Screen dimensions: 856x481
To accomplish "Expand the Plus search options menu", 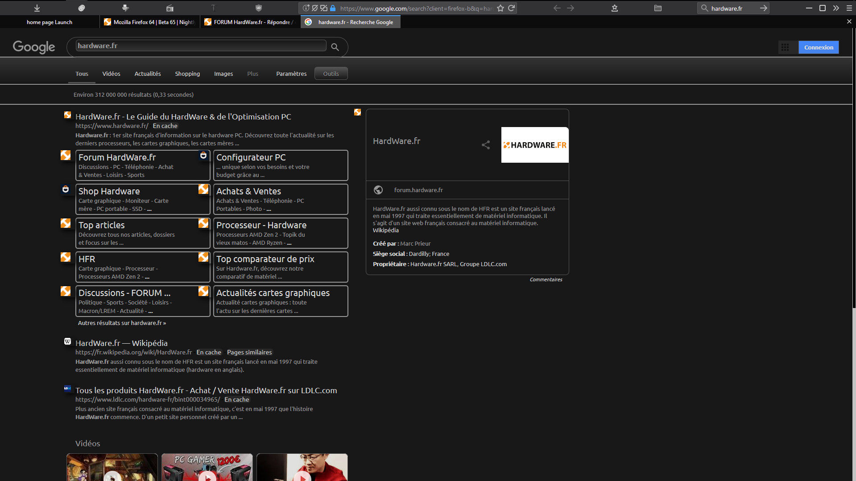I will point(252,74).
